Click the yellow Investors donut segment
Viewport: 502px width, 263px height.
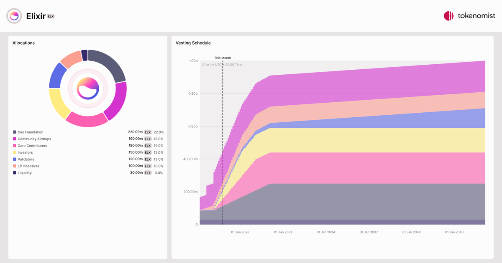(x=58, y=104)
